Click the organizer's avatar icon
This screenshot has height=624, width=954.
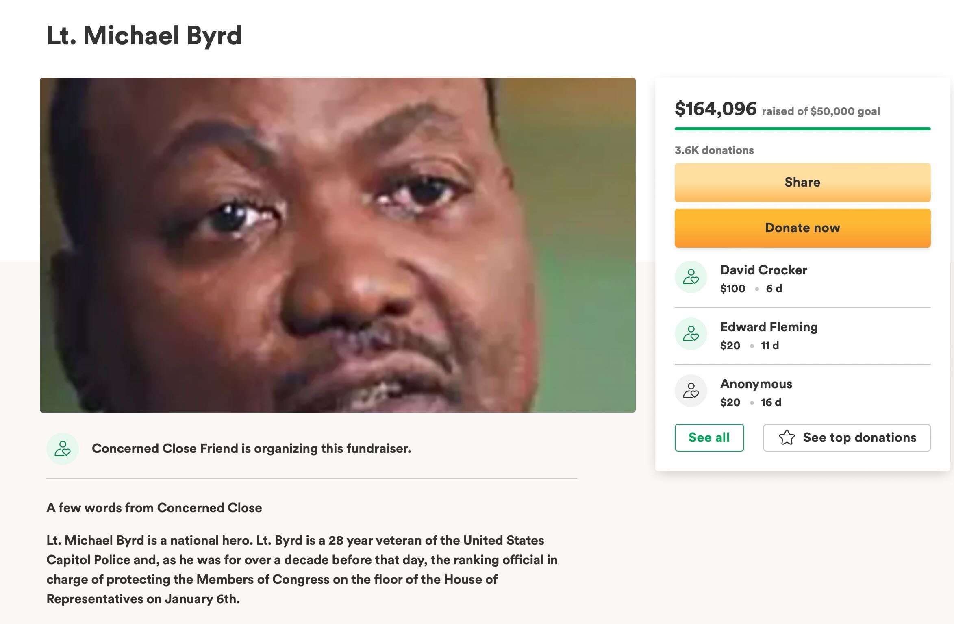coord(63,449)
